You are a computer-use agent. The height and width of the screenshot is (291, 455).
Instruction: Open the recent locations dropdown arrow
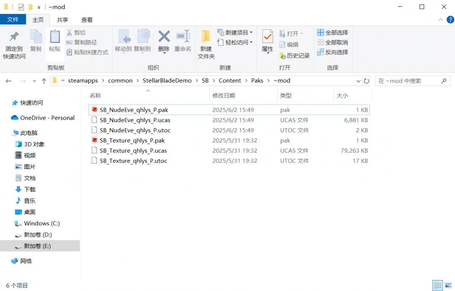point(34,81)
